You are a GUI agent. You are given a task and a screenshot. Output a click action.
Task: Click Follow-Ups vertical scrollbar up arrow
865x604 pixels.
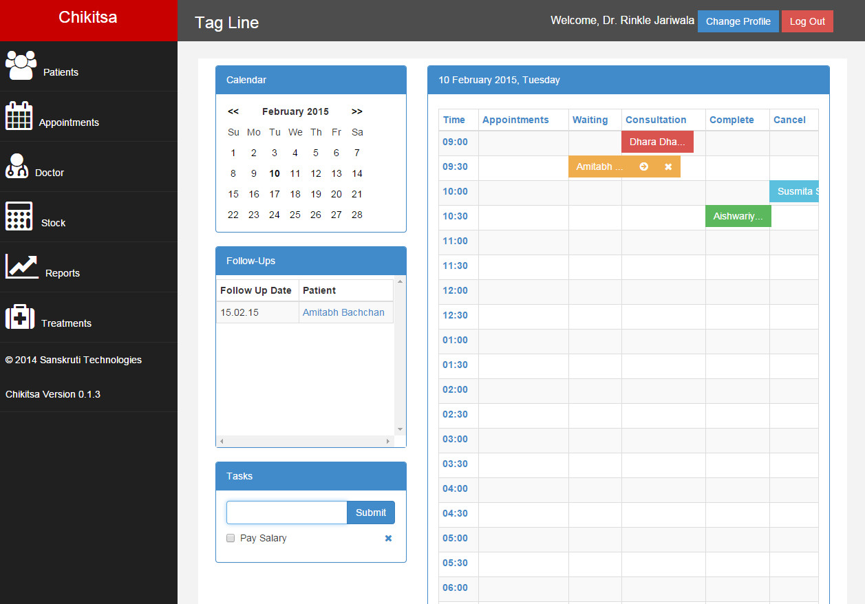[400, 281]
